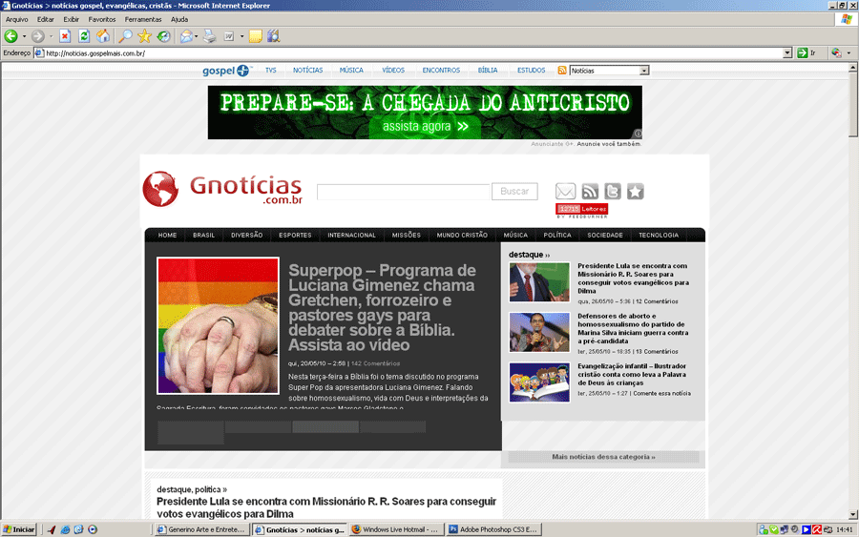
Task: Open the Ferramentas menu
Action: tap(143, 19)
